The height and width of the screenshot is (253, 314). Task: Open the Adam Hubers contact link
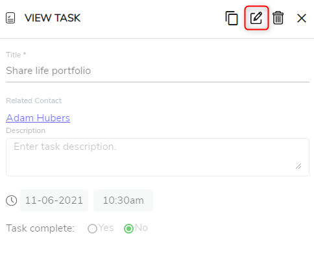(38, 118)
